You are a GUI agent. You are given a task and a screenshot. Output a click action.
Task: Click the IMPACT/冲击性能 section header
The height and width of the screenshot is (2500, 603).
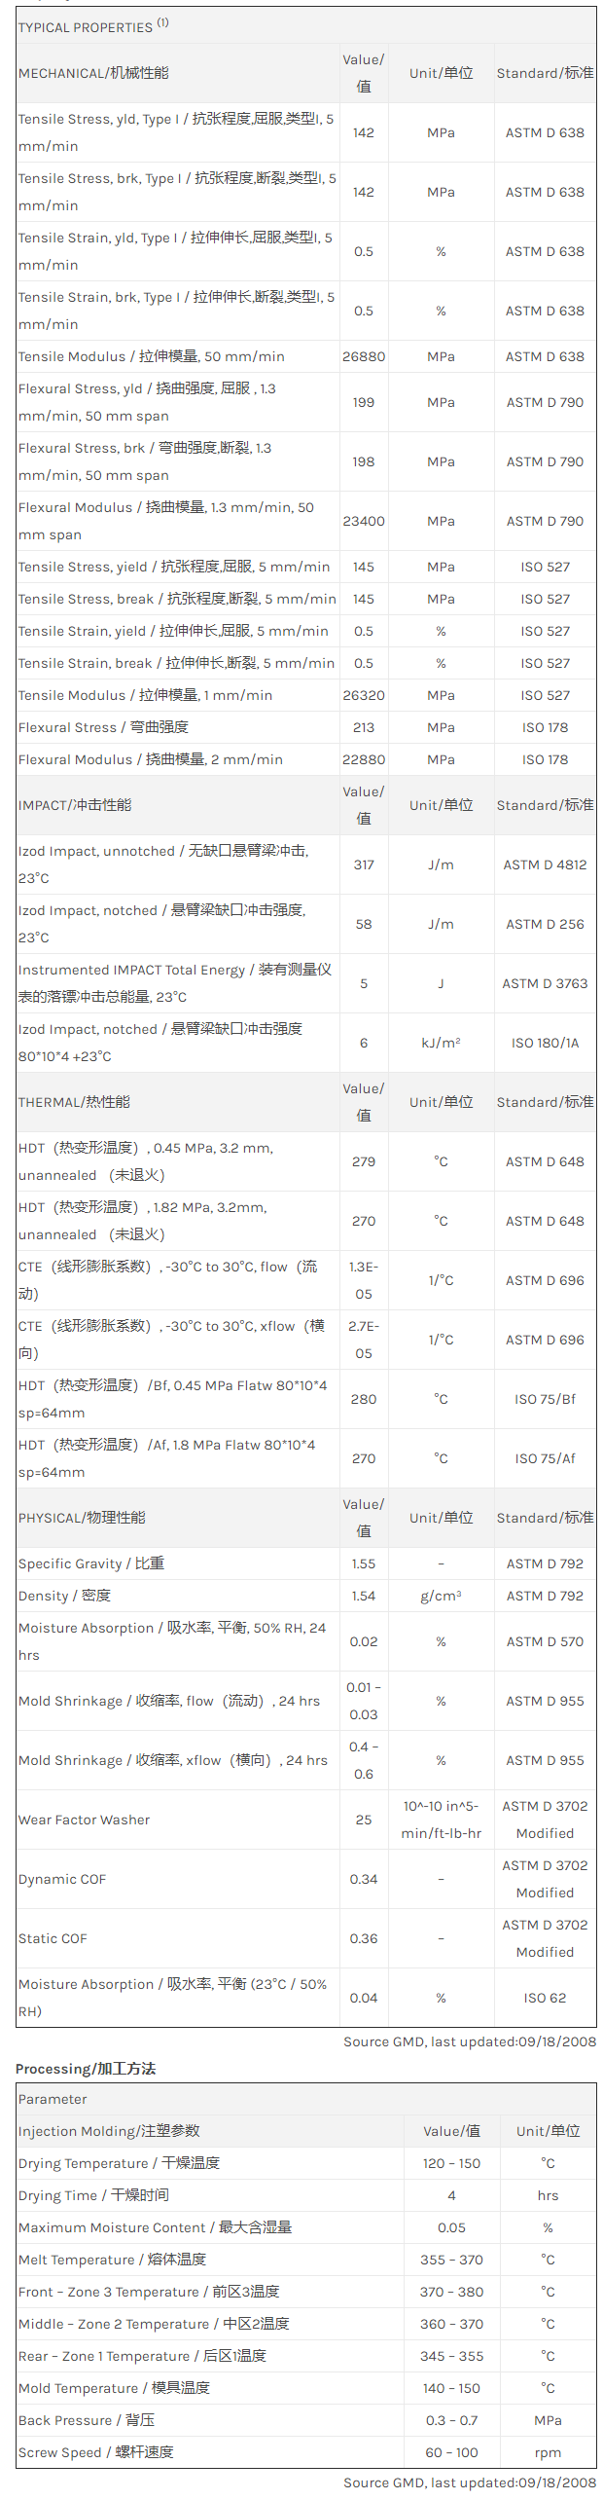click(x=75, y=805)
